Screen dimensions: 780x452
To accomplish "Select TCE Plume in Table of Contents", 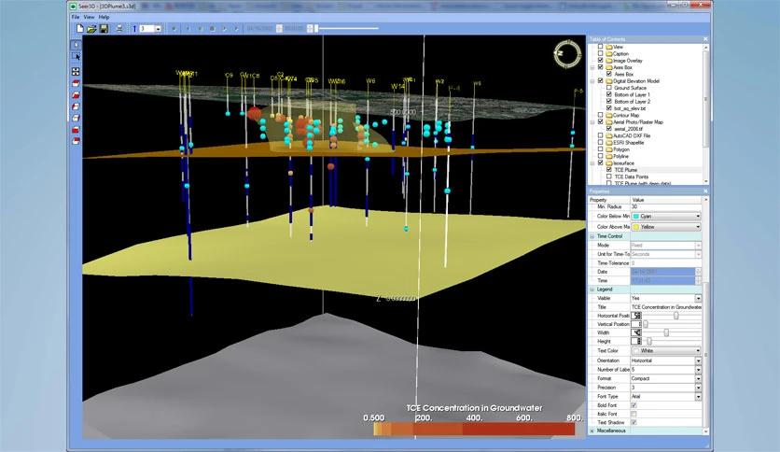I will tap(625, 169).
